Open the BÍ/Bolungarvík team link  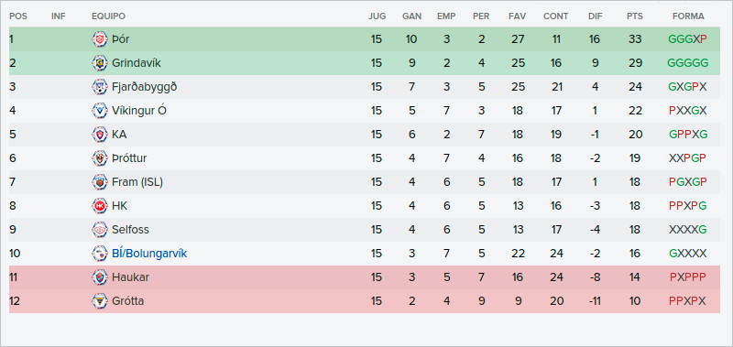(149, 254)
